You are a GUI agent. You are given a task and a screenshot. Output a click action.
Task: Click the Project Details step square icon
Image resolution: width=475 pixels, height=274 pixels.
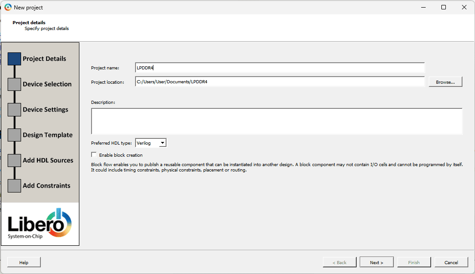[x=14, y=59]
